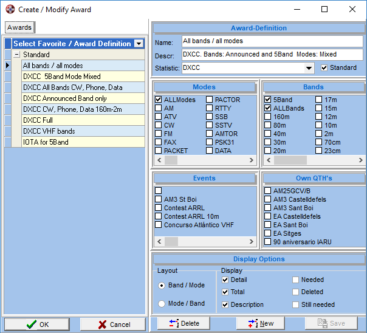Viewport: 367px width, 333px height.
Task: Create a New award definition
Action: click(261, 323)
